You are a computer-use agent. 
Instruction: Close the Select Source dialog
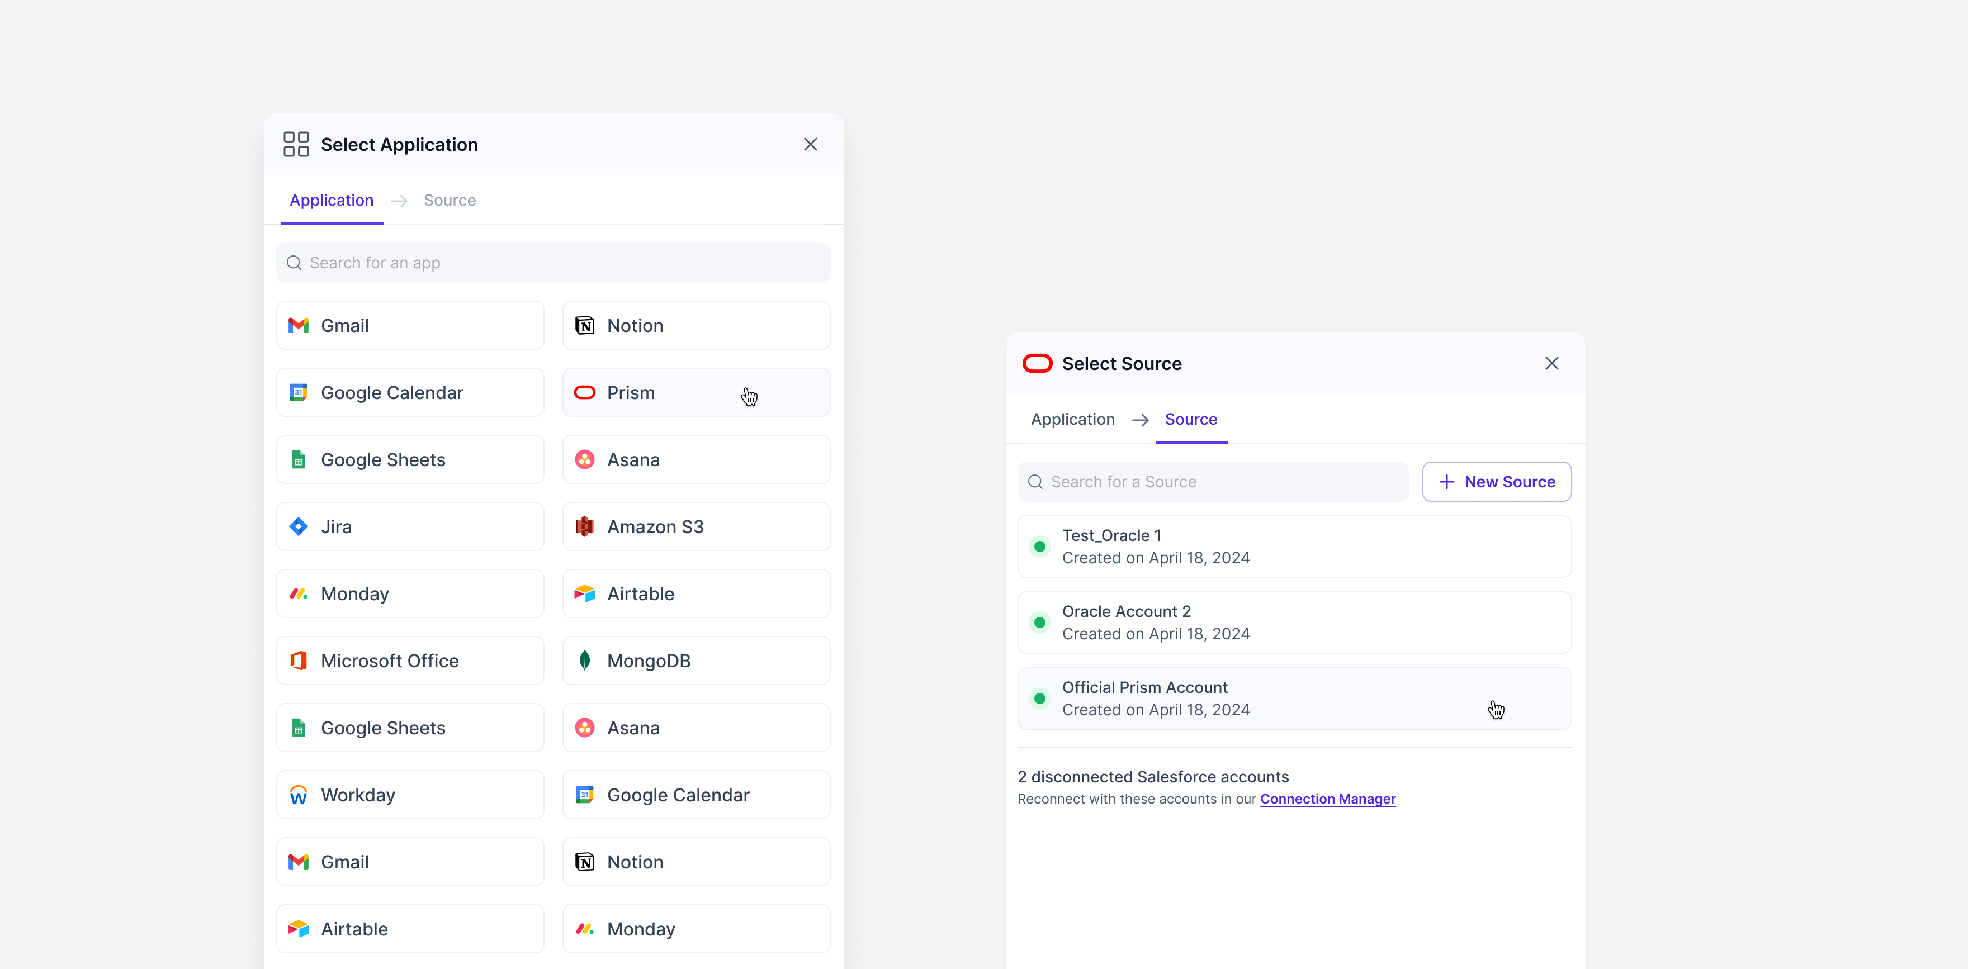(1551, 363)
